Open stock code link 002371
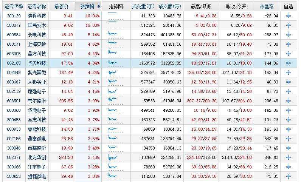This screenshot has width=301, height=182. pyautogui.click(x=14, y=157)
